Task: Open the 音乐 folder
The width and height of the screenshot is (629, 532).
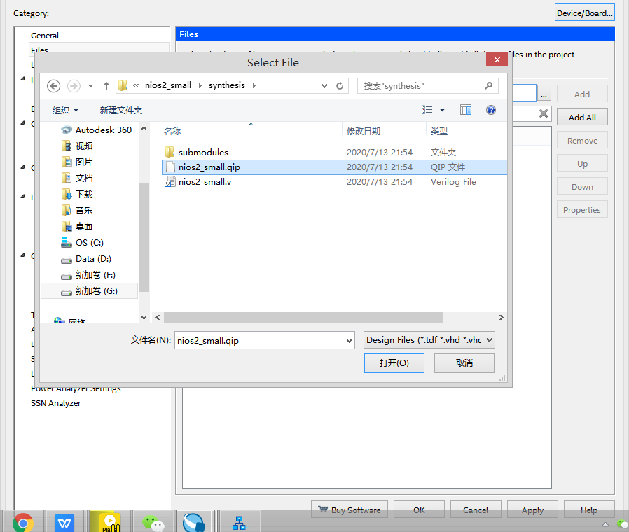Action: 77,211
